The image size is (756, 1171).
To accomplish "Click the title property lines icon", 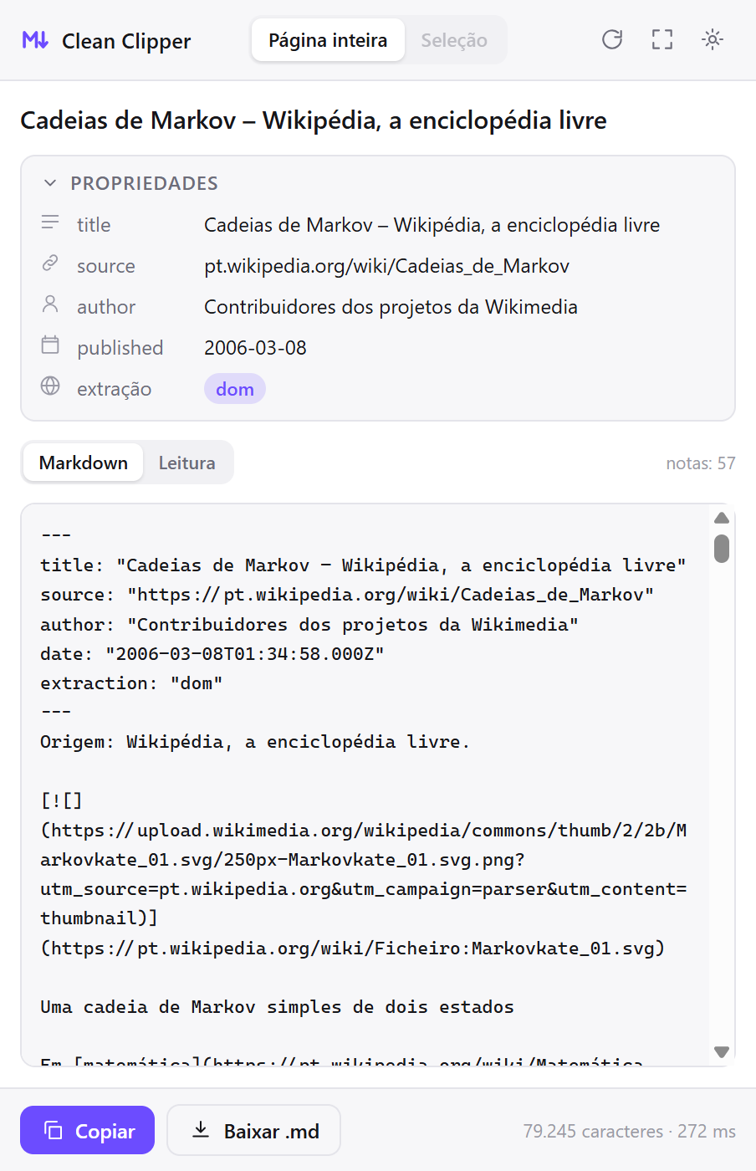I will click(50, 223).
